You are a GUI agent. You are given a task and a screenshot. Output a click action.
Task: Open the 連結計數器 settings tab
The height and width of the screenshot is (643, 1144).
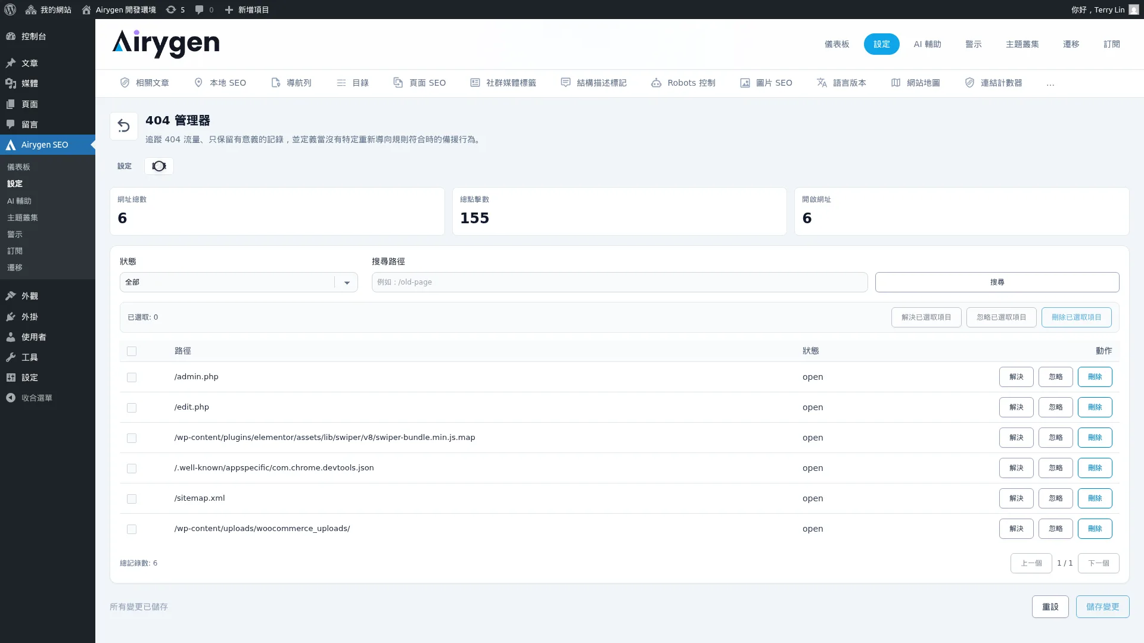click(x=994, y=83)
